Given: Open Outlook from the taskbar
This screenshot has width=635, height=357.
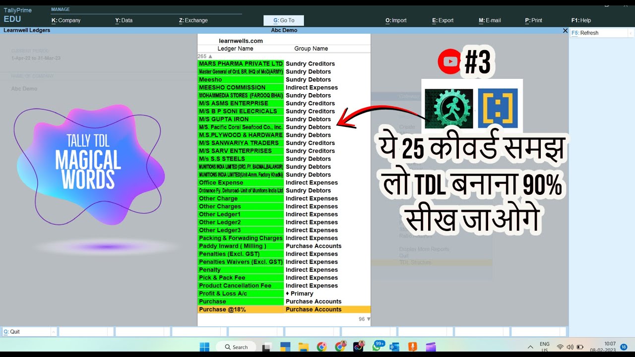Looking at the screenshot, I should [394, 347].
